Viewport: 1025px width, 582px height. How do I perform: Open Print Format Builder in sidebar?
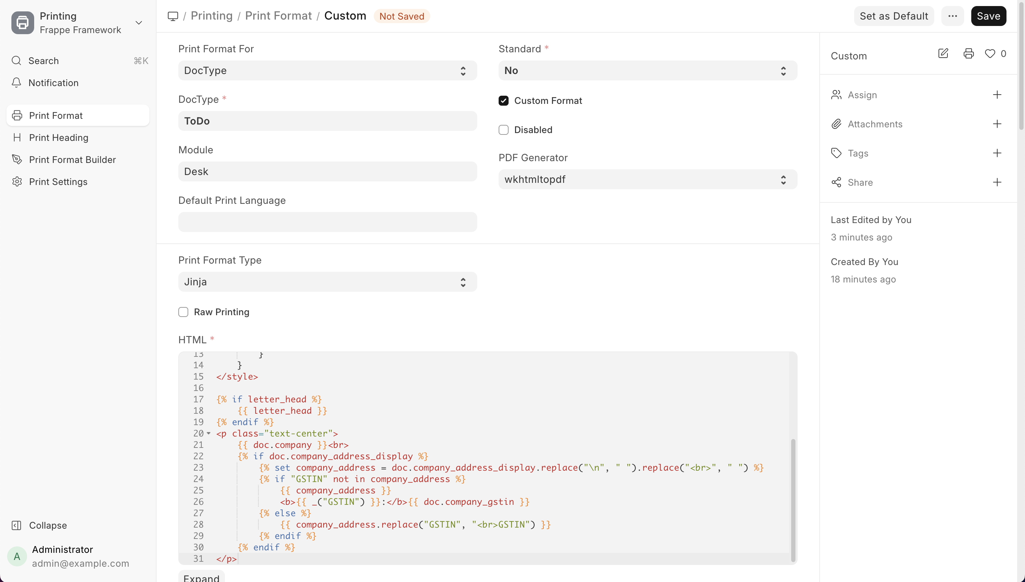pos(72,159)
